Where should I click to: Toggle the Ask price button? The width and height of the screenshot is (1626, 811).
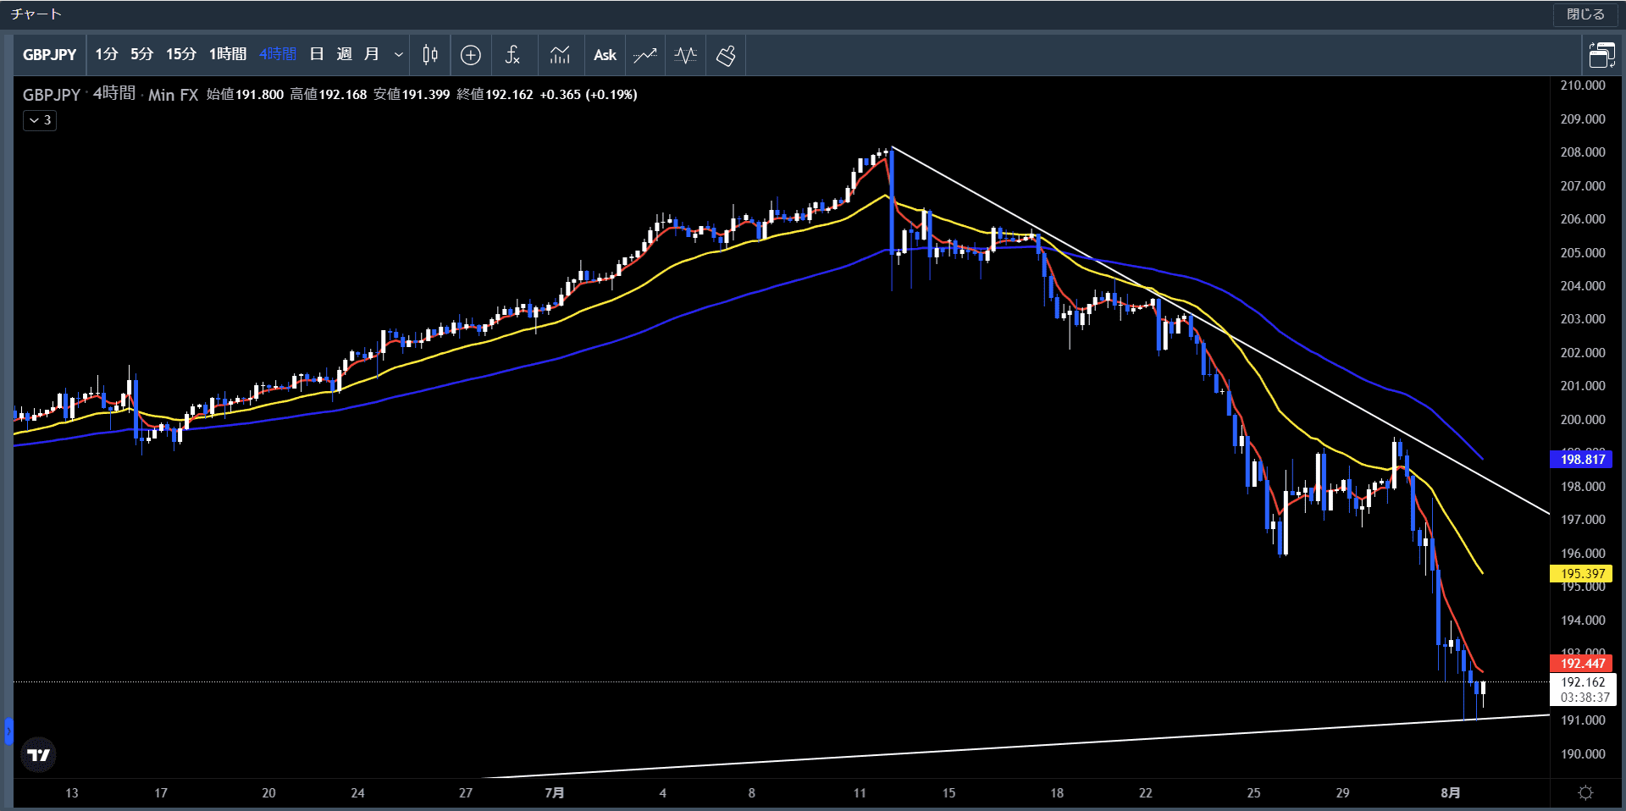tap(605, 55)
